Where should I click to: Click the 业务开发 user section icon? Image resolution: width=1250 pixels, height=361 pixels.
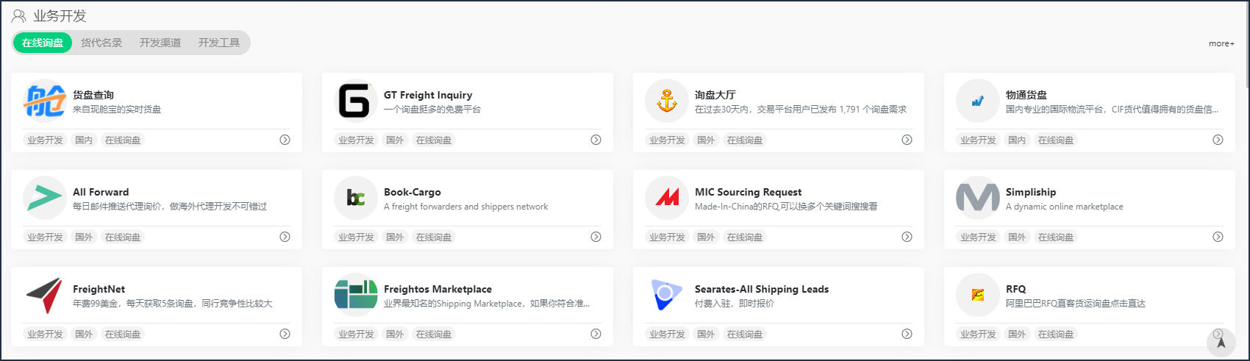(x=19, y=16)
